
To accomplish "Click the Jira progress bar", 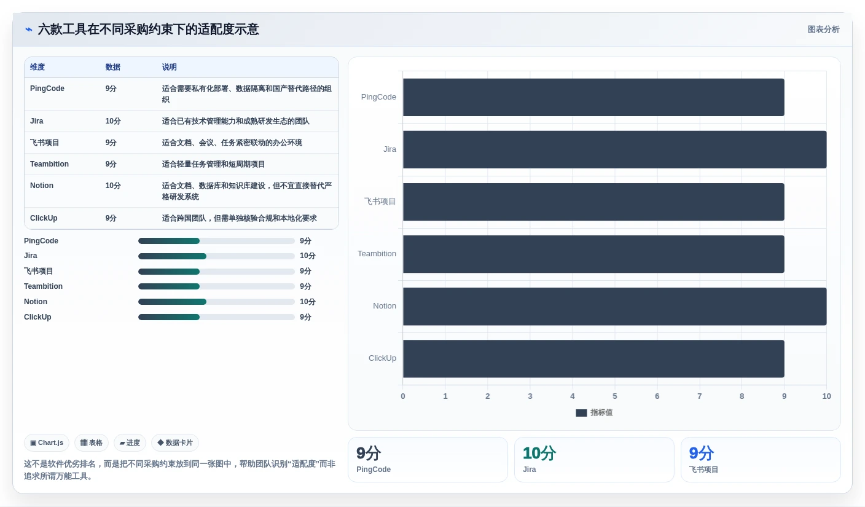I will [216, 256].
